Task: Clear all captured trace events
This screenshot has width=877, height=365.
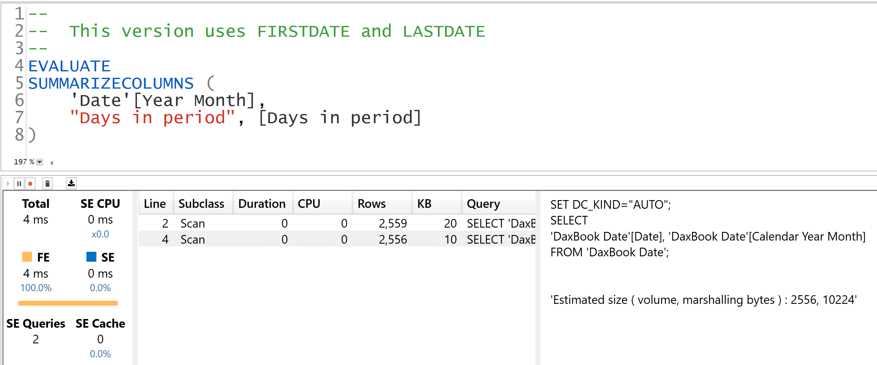Action: [47, 183]
